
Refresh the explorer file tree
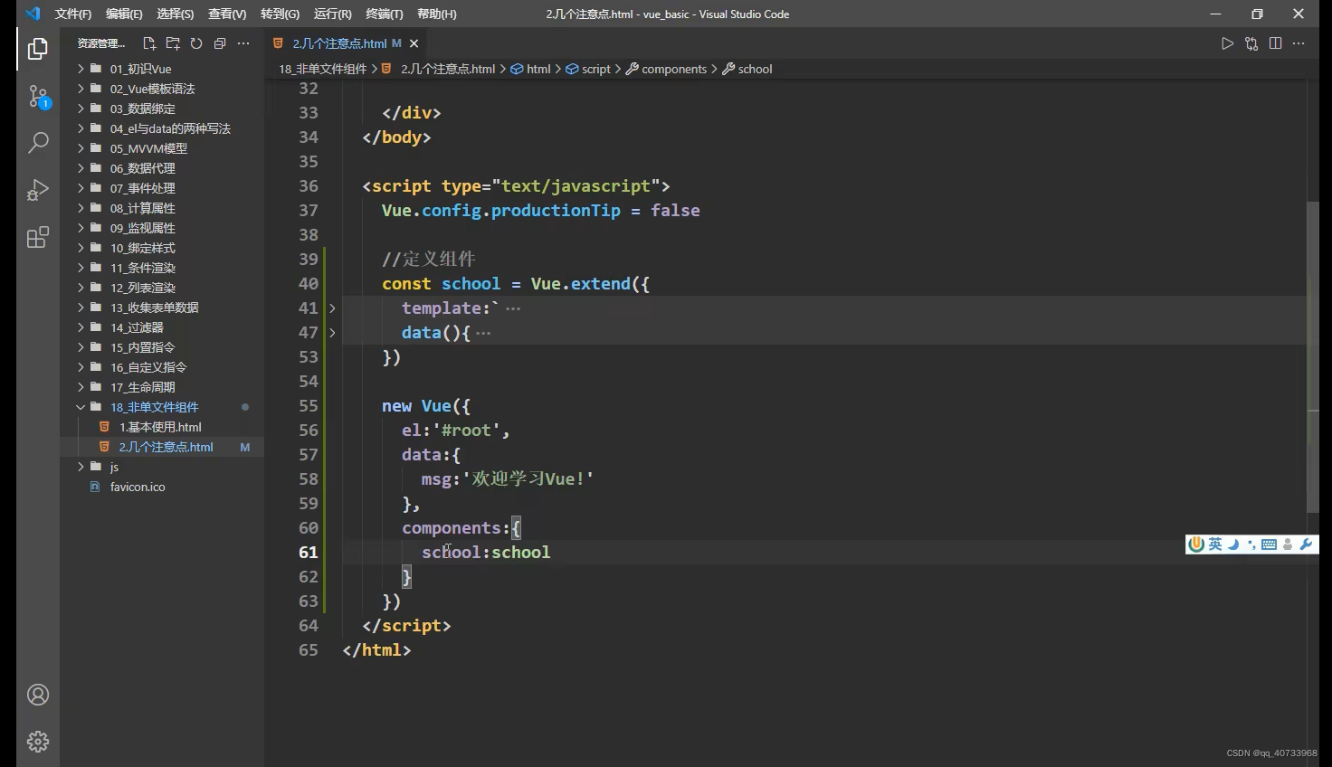[x=196, y=43]
